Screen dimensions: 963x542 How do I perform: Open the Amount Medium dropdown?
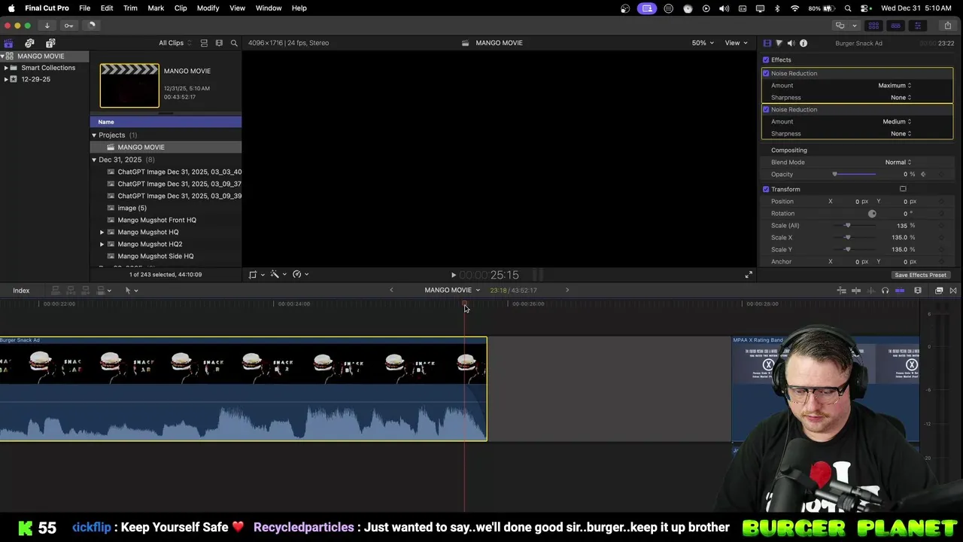[x=897, y=121]
